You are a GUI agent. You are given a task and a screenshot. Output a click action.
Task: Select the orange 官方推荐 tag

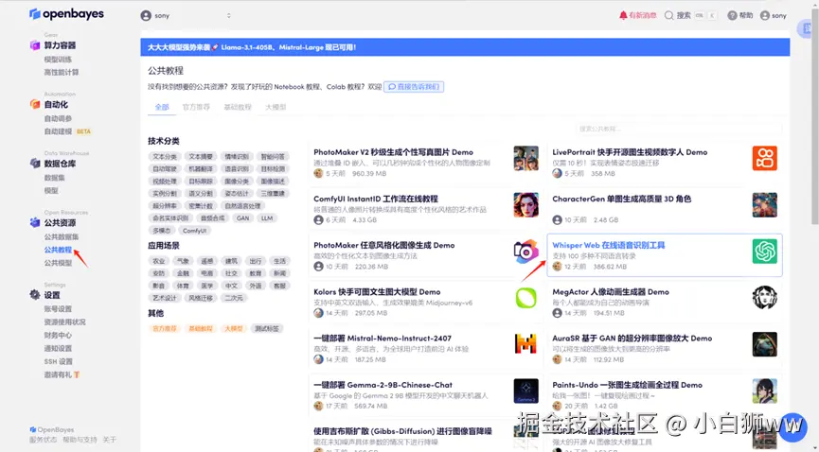165,329
